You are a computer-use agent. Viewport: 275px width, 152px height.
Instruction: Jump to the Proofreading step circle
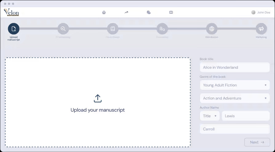click(63, 29)
